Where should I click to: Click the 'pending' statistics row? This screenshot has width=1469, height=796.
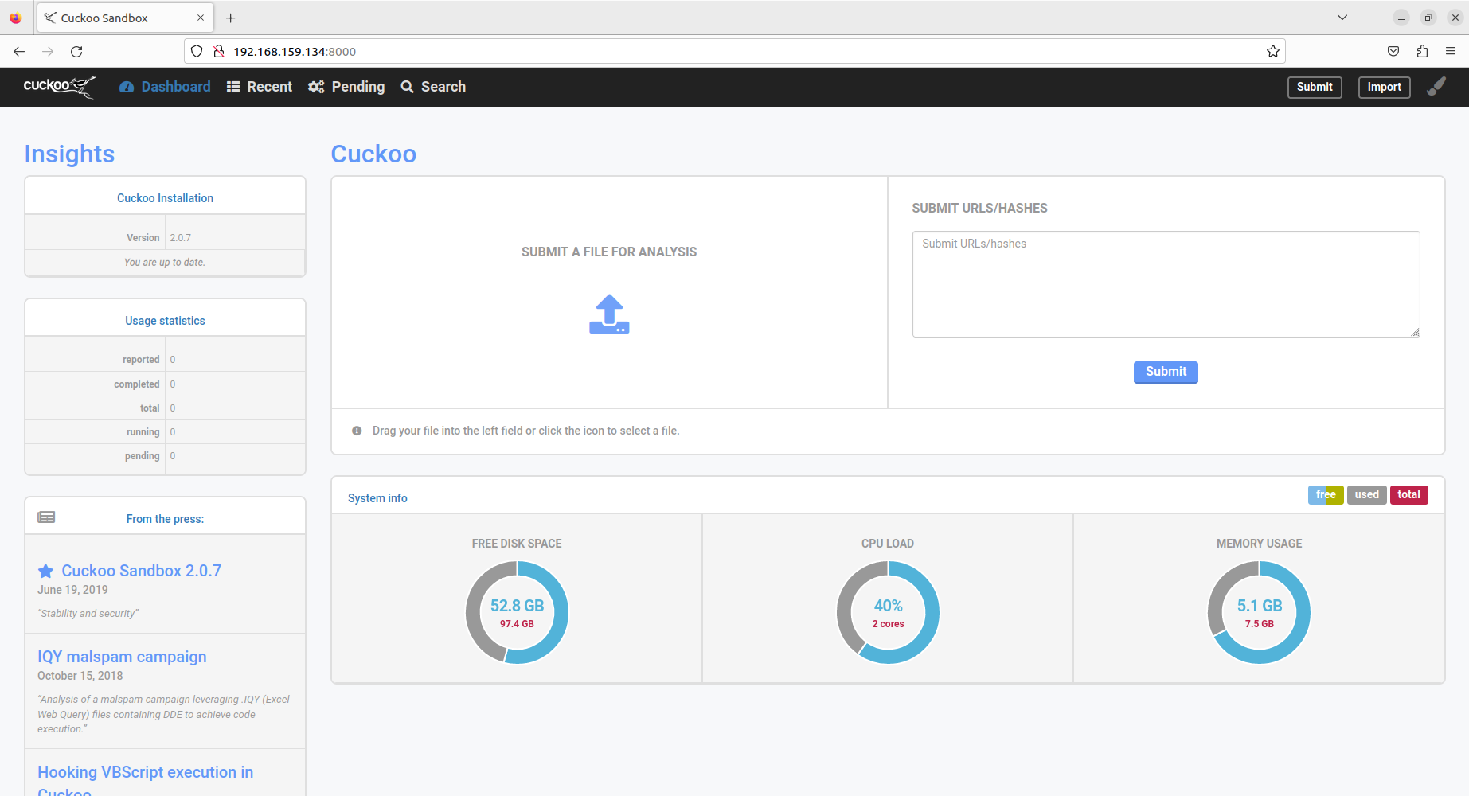tap(165, 456)
